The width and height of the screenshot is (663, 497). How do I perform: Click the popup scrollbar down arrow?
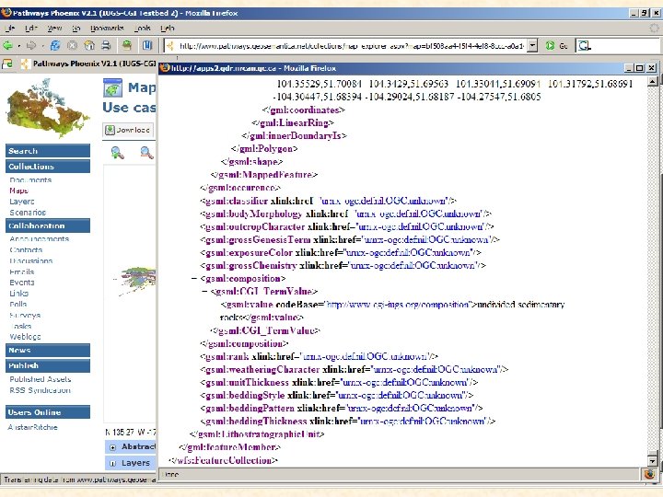click(653, 461)
